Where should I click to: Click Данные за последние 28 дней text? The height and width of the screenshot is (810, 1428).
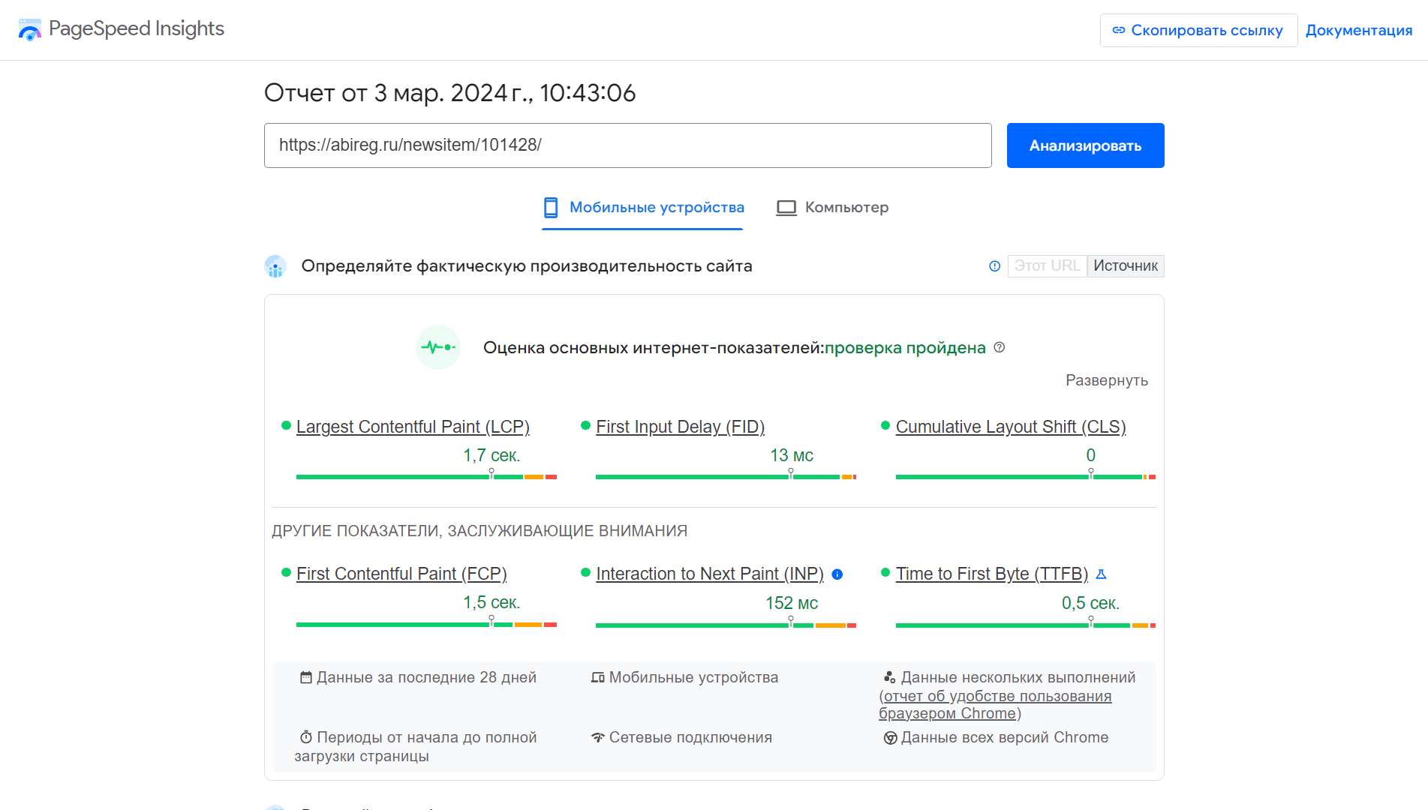pos(426,677)
